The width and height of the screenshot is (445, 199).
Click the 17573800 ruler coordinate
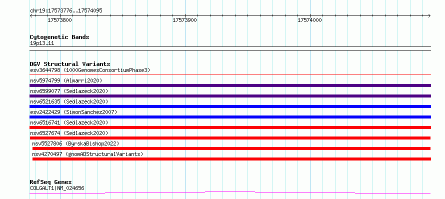pyautogui.click(x=59, y=20)
